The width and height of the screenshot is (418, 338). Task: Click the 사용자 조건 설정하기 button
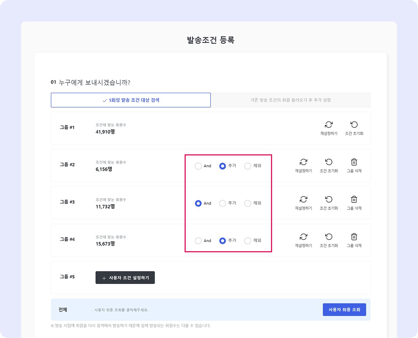(x=125, y=278)
